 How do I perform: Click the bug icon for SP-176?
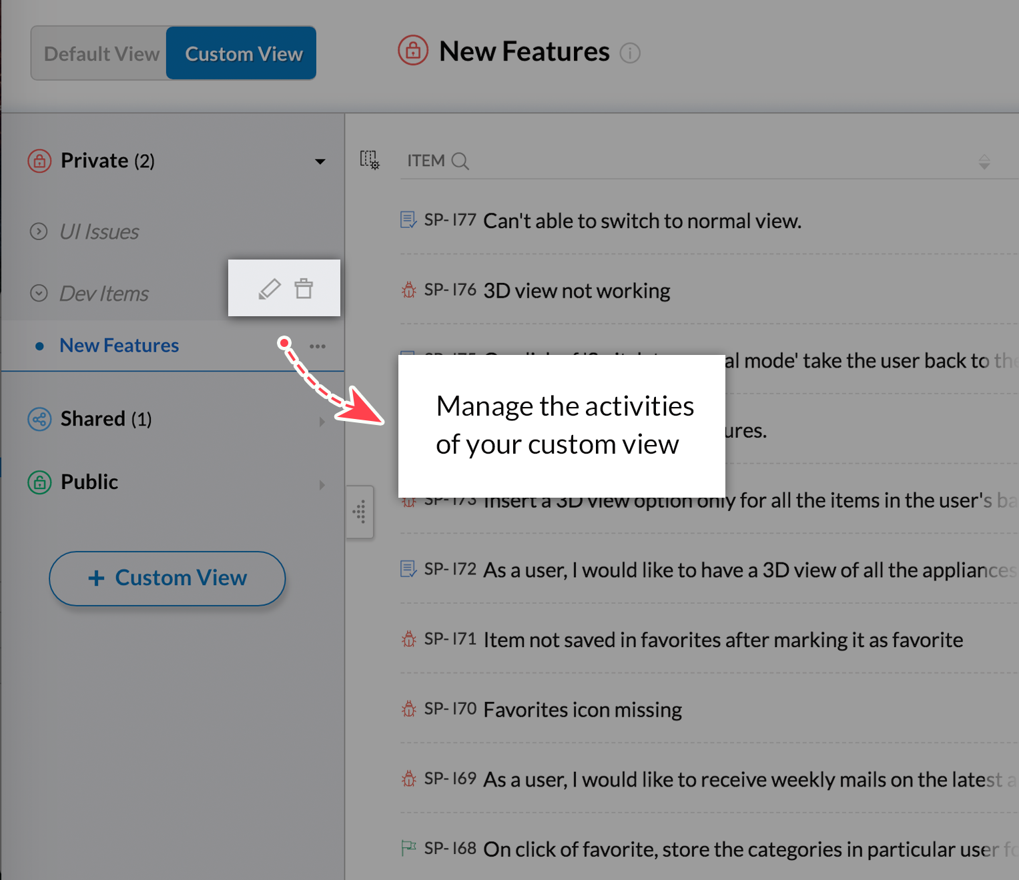[408, 290]
